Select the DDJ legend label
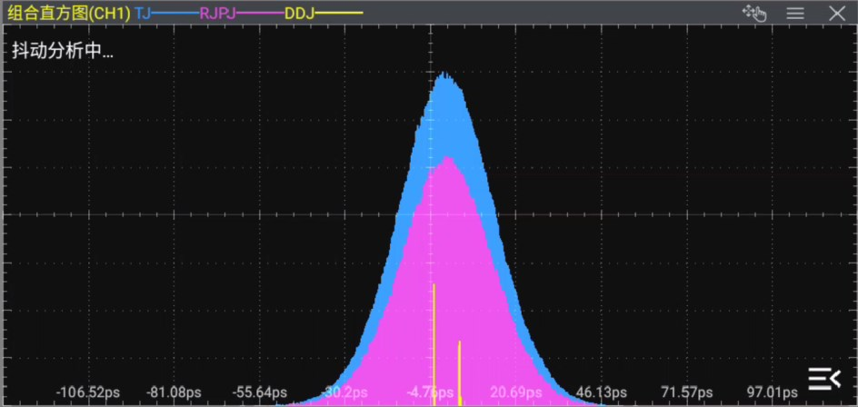 [x=300, y=14]
